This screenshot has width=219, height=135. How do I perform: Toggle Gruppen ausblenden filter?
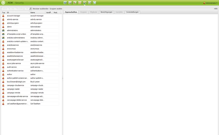click(x=56, y=9)
